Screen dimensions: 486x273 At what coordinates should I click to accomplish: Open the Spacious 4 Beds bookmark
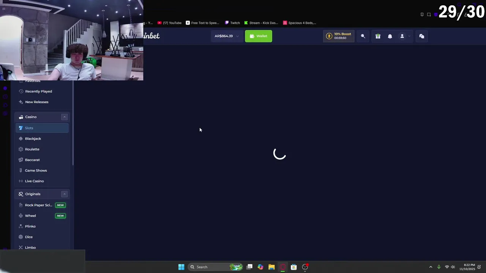300,23
